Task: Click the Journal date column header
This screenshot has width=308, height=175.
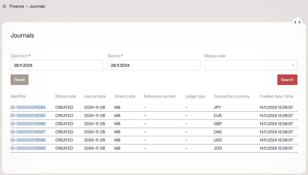Action: click(x=95, y=96)
